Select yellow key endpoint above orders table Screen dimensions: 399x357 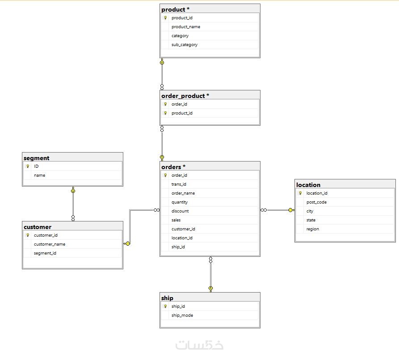162,158
